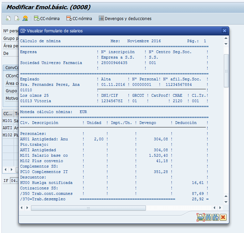Click the far-right horizontal scroll-right arrow
244x233 pixels.
click(x=220, y=208)
